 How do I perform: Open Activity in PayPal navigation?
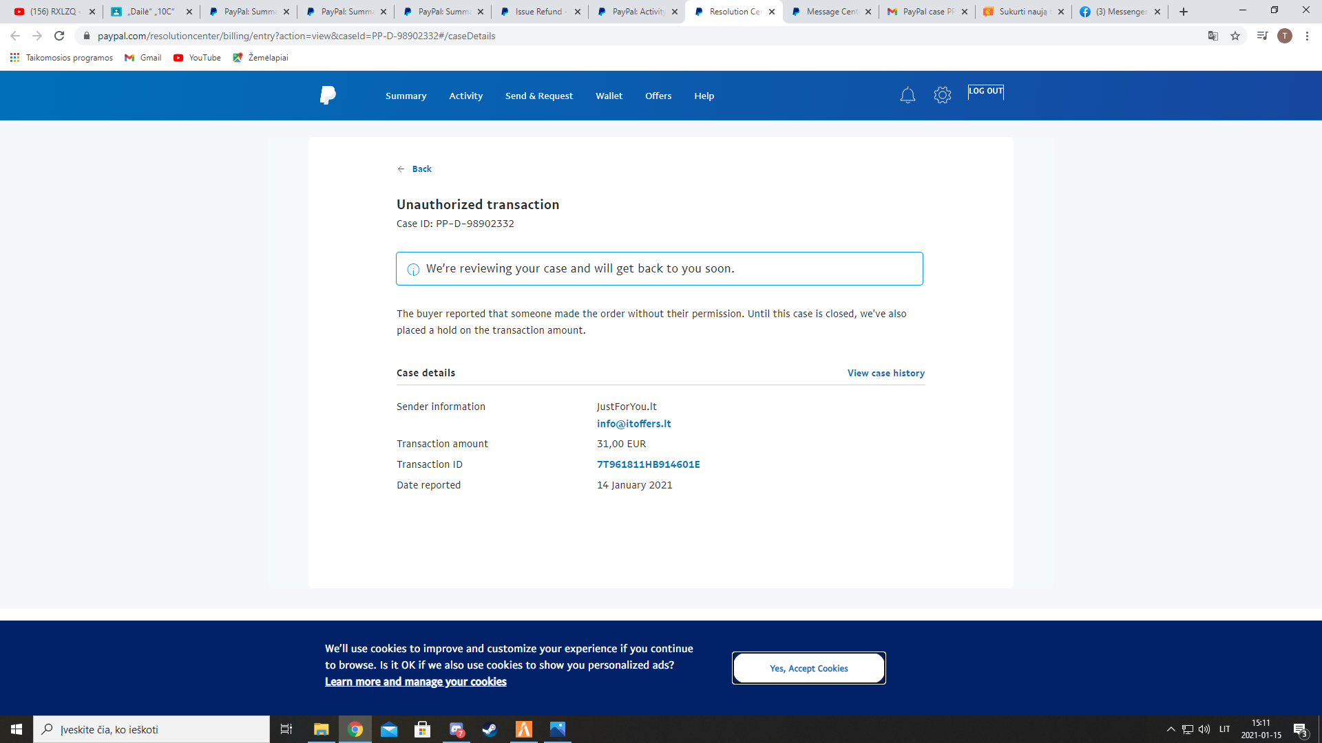(465, 96)
